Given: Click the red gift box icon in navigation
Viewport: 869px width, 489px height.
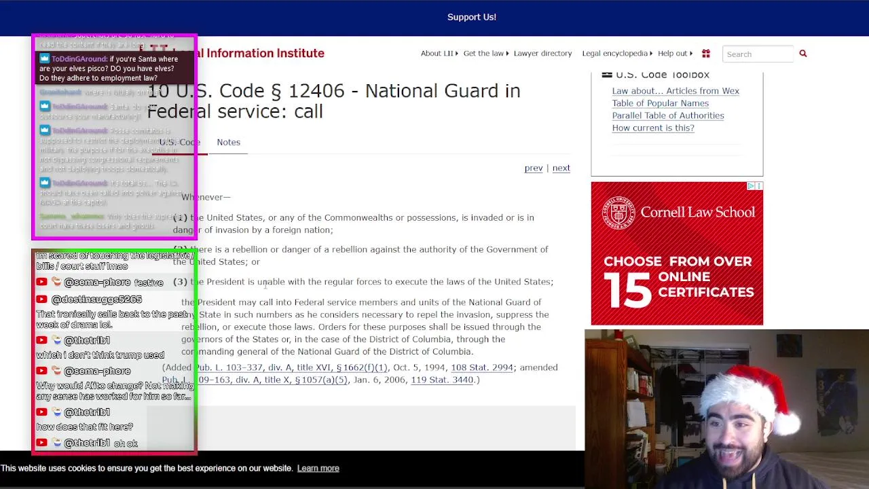Looking at the screenshot, I should (706, 54).
